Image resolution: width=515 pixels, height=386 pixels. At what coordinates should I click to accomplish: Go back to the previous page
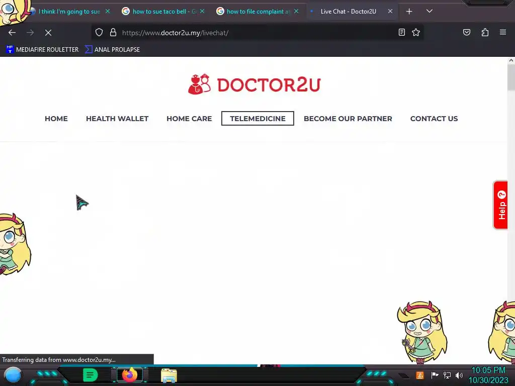pyautogui.click(x=12, y=33)
